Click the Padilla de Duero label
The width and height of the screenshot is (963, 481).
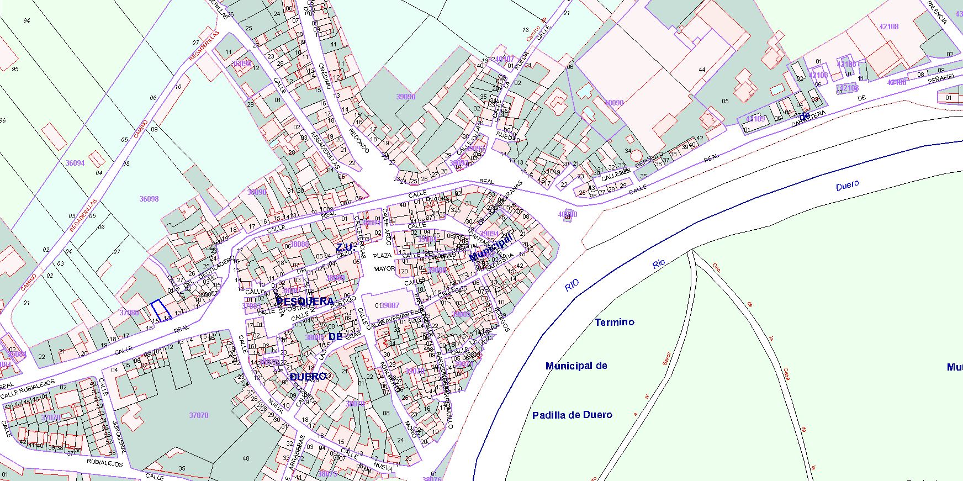click(x=572, y=415)
